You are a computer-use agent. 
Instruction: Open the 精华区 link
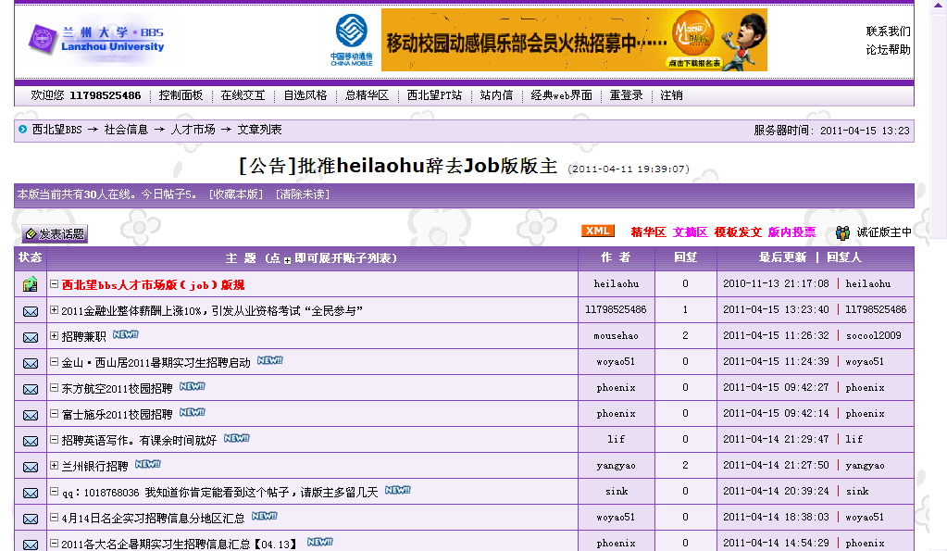648,232
